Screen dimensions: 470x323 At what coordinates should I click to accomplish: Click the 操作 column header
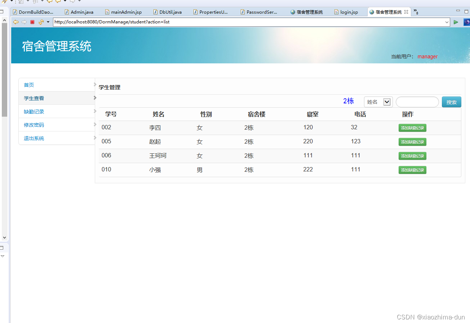click(408, 114)
